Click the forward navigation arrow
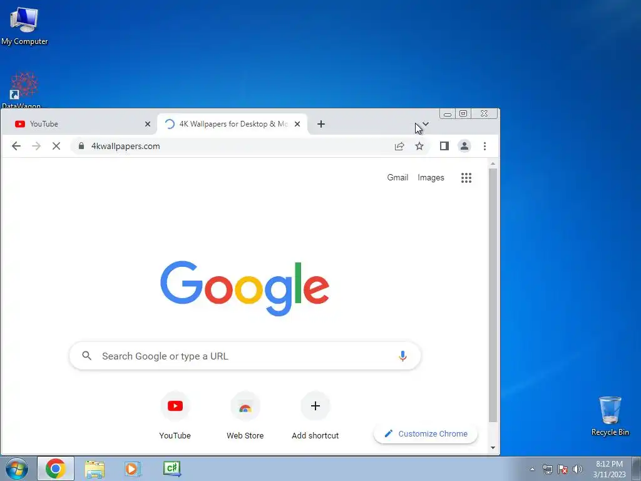641x481 pixels. [36, 146]
